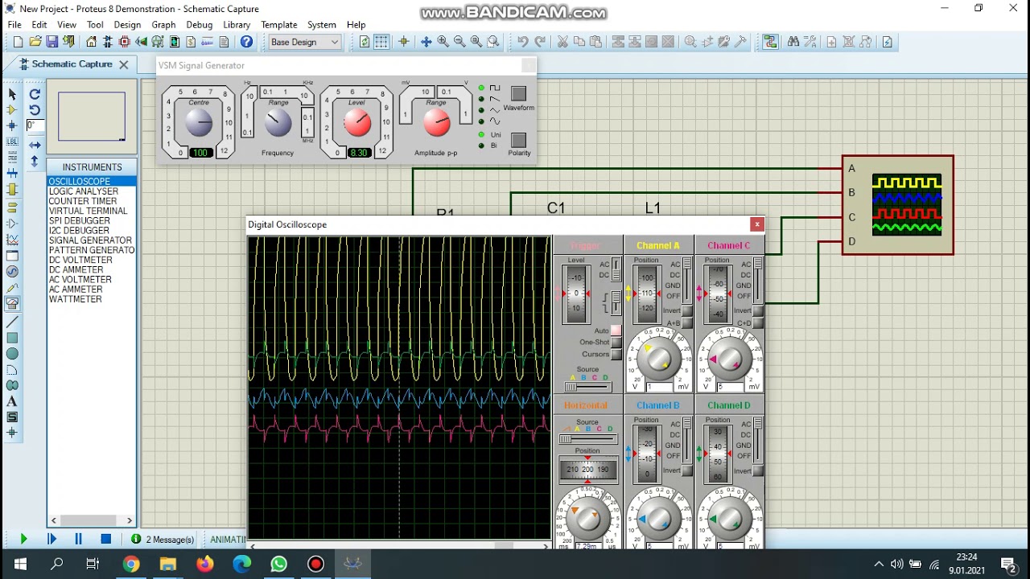Screen dimensions: 1030x579
Task: Switch to the Schematic Capture tab
Action: pos(72,64)
